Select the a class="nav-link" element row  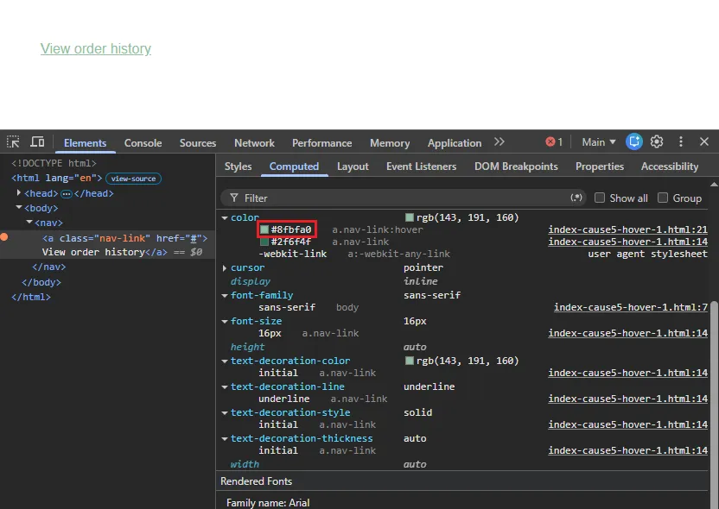pos(108,245)
